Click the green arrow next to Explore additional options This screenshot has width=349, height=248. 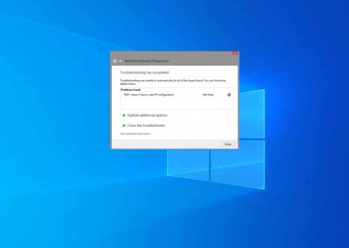[124, 115]
